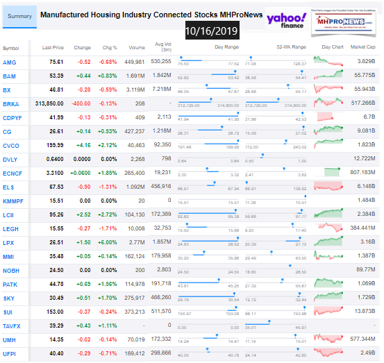
Task: Click the LPX day range slider
Action: pyautogui.click(x=208, y=242)
